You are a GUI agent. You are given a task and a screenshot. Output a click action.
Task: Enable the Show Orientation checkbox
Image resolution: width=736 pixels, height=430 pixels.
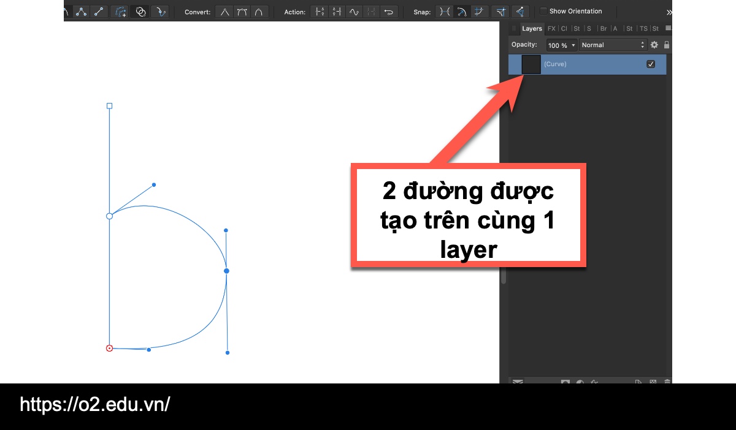pyautogui.click(x=543, y=11)
